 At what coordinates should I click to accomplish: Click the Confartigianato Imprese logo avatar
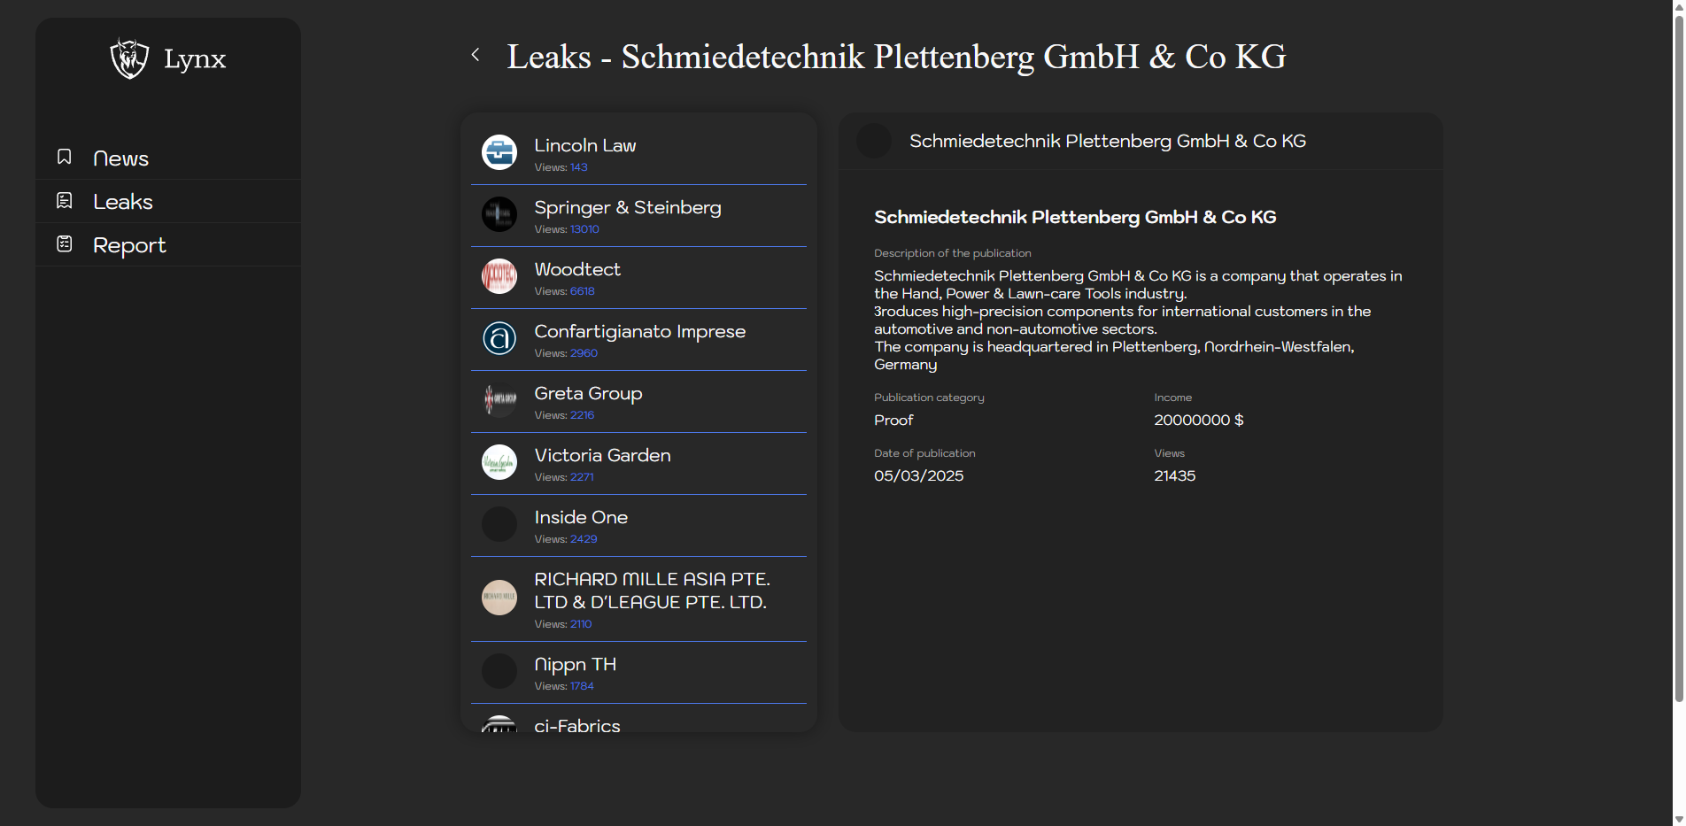(499, 338)
